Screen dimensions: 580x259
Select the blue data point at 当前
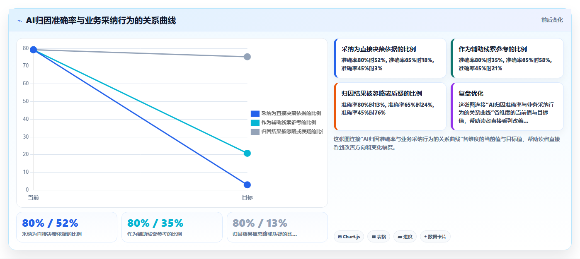34,50
